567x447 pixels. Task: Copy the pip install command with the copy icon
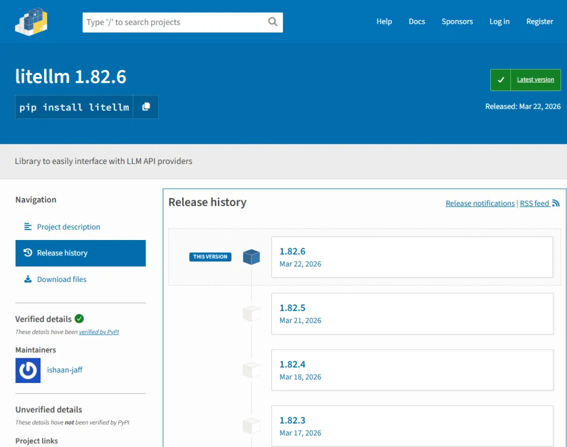click(x=146, y=107)
